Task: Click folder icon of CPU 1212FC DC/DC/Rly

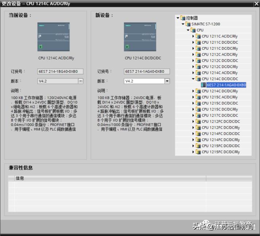Action: [198, 127]
